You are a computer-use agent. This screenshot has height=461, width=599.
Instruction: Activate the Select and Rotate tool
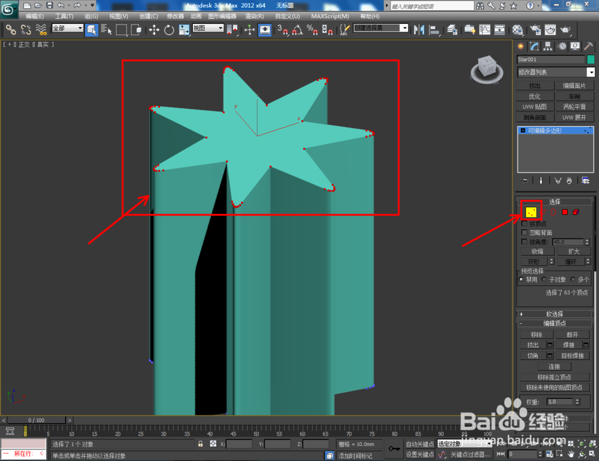click(169, 29)
